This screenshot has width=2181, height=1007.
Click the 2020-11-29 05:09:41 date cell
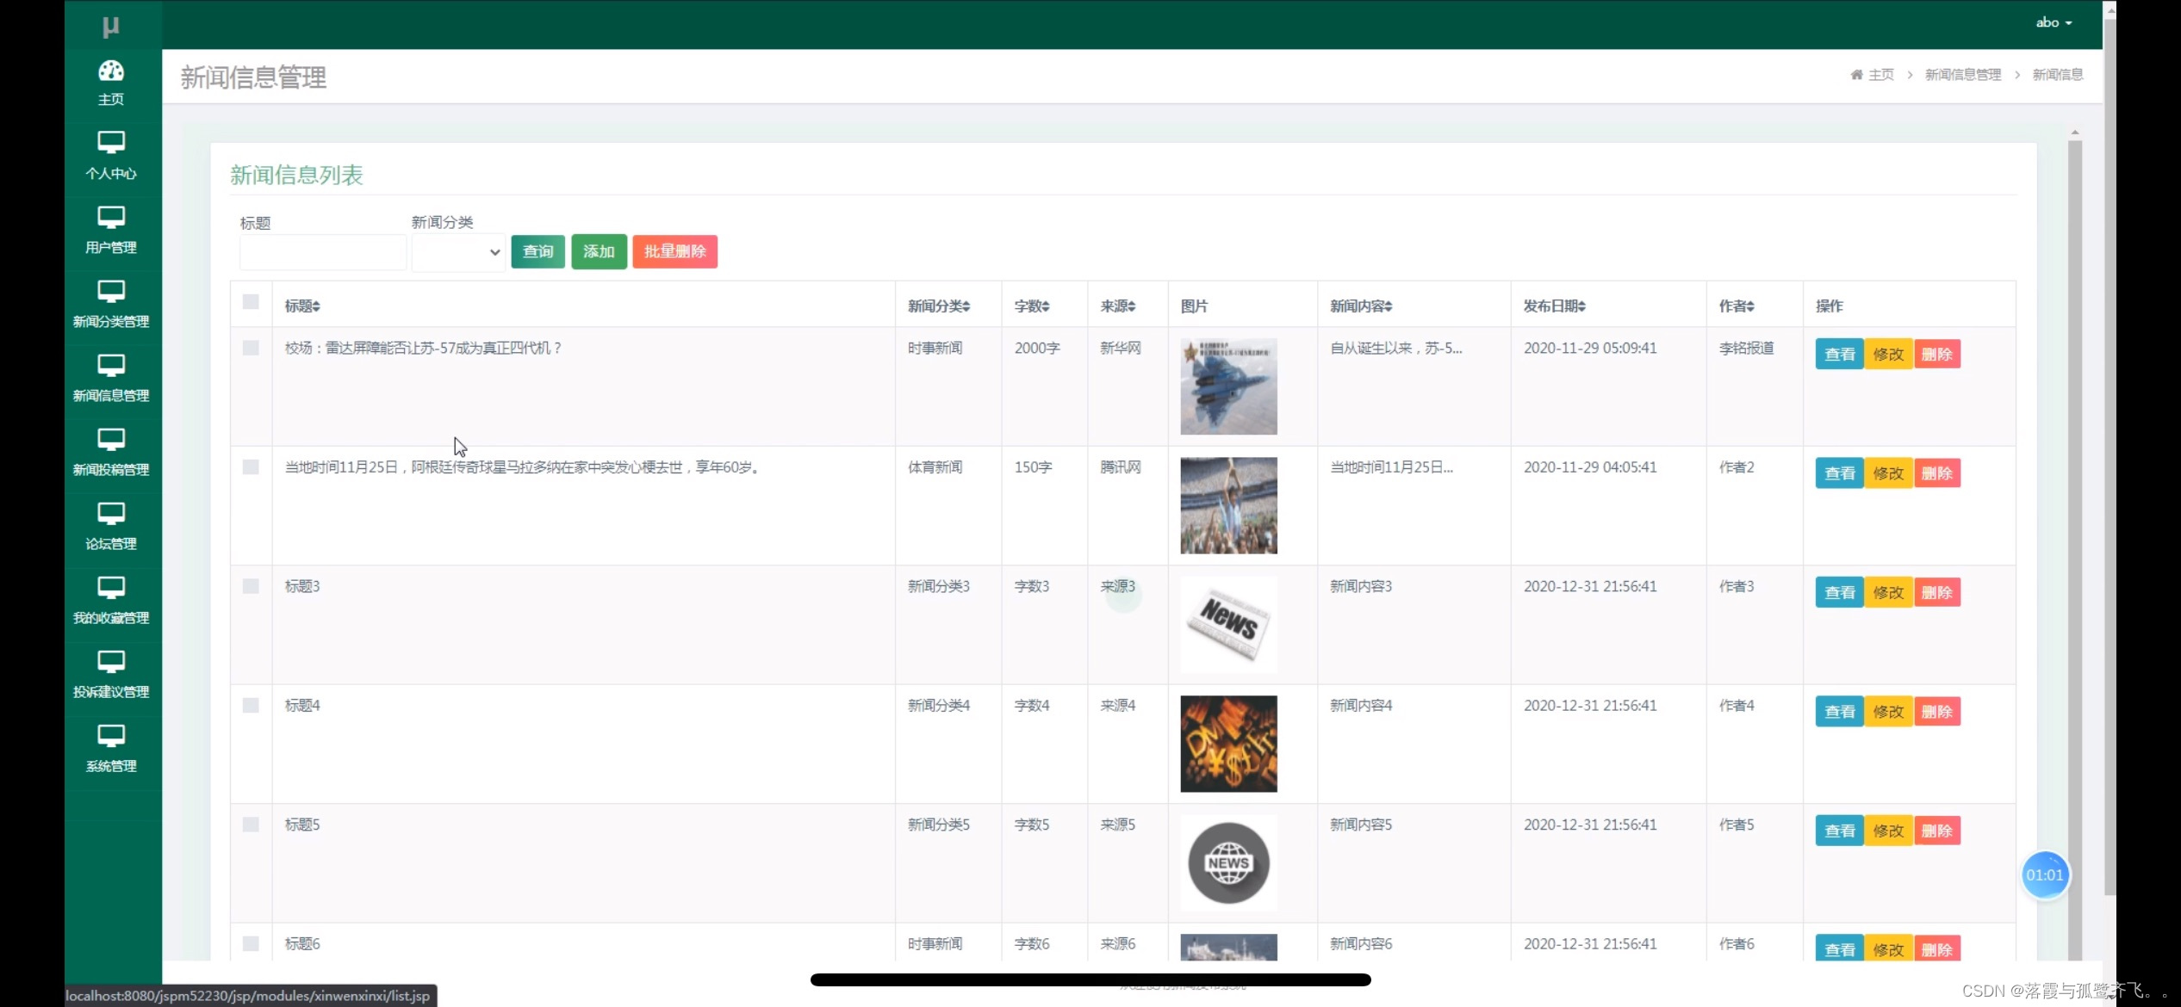(x=1590, y=349)
